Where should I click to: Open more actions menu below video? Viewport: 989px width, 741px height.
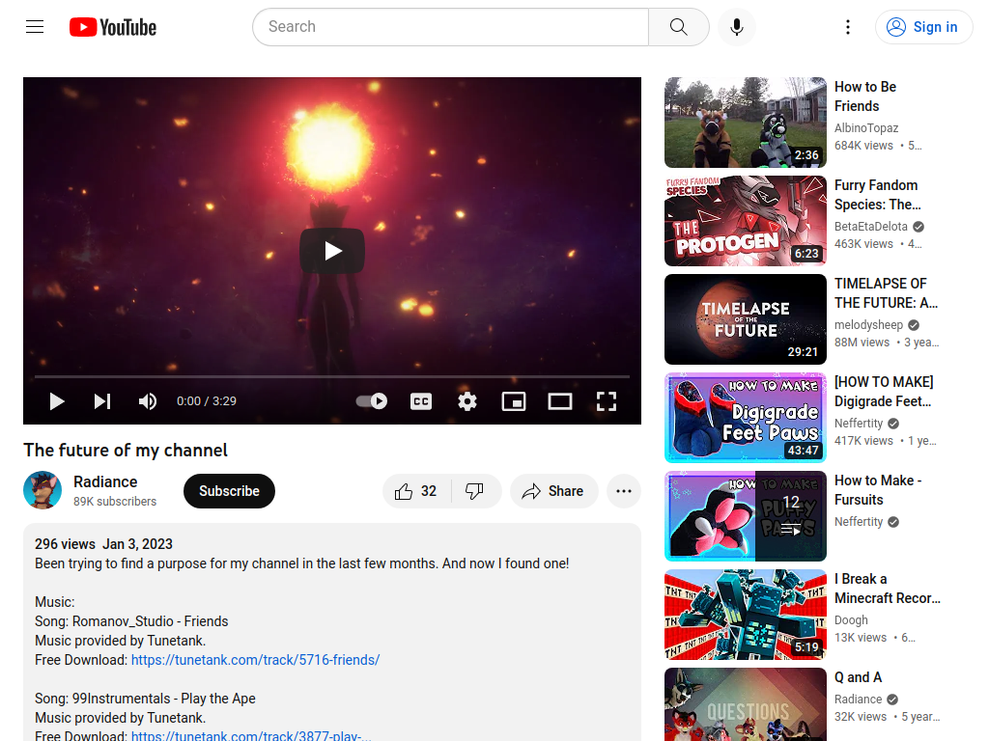[x=624, y=491]
